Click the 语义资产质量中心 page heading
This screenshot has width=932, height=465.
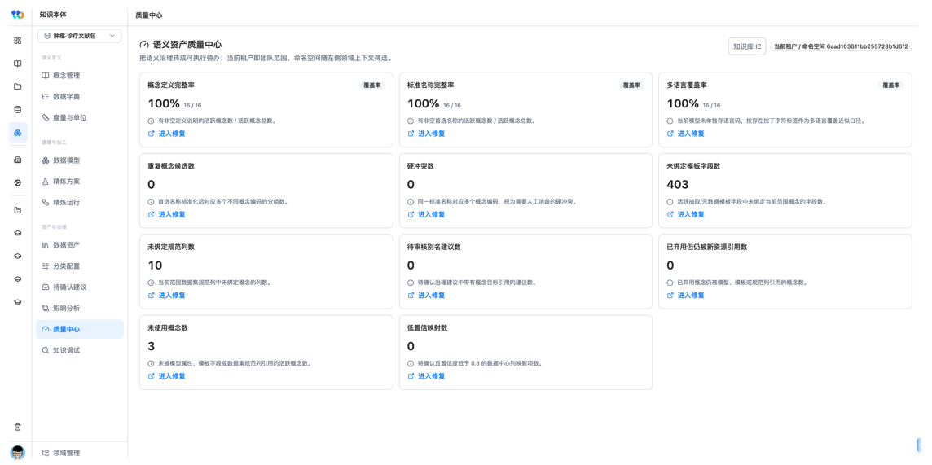(x=188, y=45)
